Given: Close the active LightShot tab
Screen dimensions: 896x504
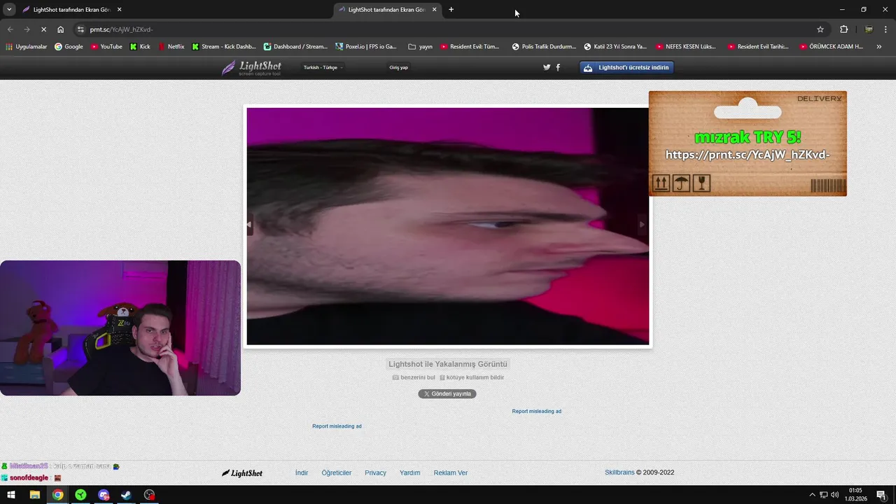Looking at the screenshot, I should (x=435, y=10).
